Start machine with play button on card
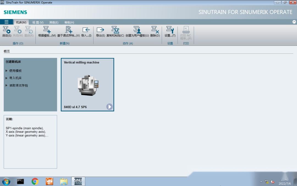 109,107
